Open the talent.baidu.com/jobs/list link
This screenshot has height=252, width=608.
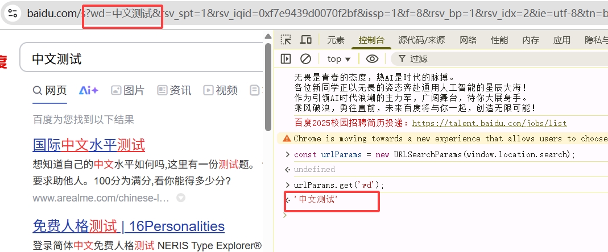pos(489,124)
